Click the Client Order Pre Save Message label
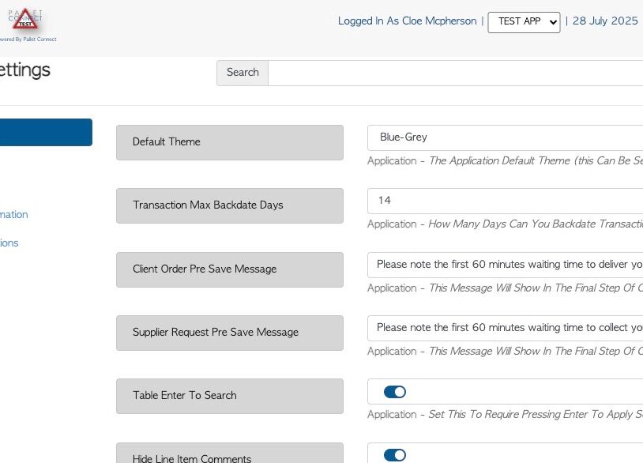 (x=229, y=269)
